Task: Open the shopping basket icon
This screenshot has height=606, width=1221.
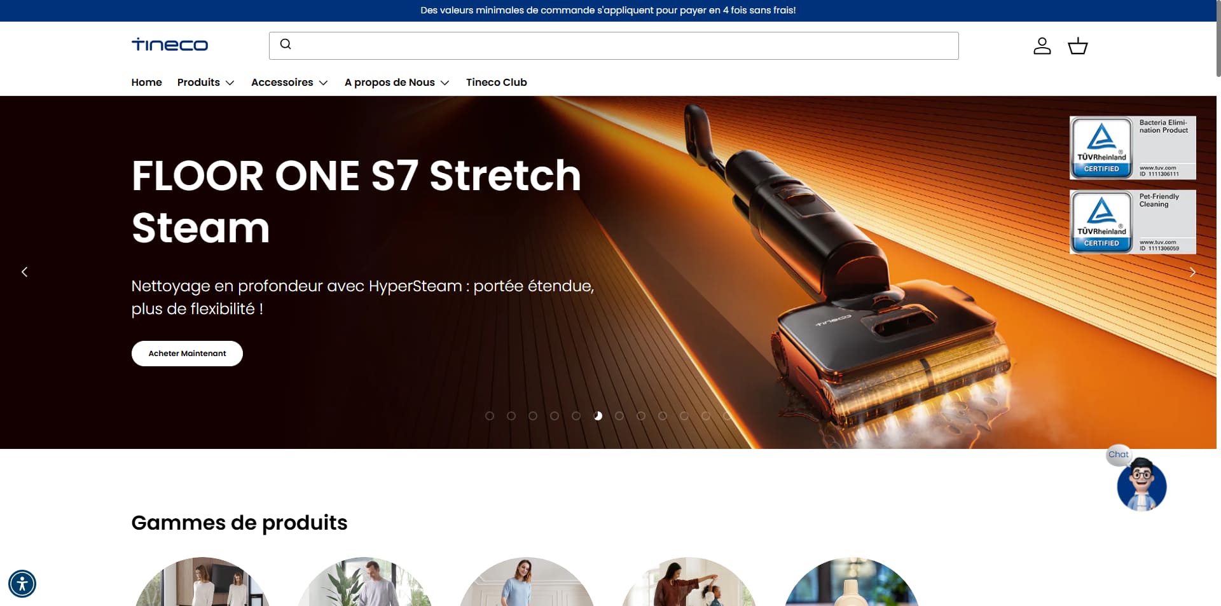Action: click(1077, 46)
